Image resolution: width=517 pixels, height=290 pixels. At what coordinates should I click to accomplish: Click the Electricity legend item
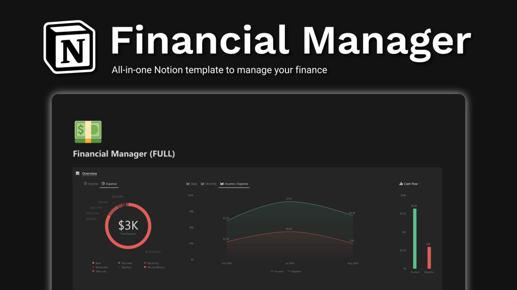click(151, 263)
